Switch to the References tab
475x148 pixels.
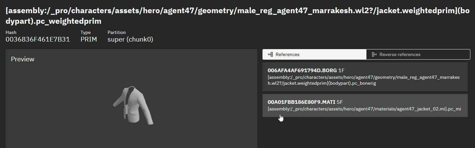(x=314, y=54)
